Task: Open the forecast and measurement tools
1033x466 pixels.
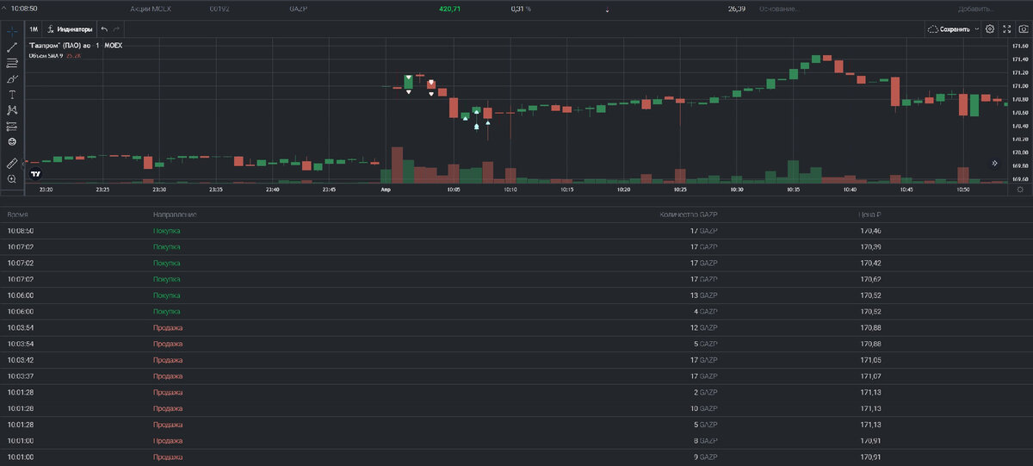Action: pyautogui.click(x=12, y=126)
